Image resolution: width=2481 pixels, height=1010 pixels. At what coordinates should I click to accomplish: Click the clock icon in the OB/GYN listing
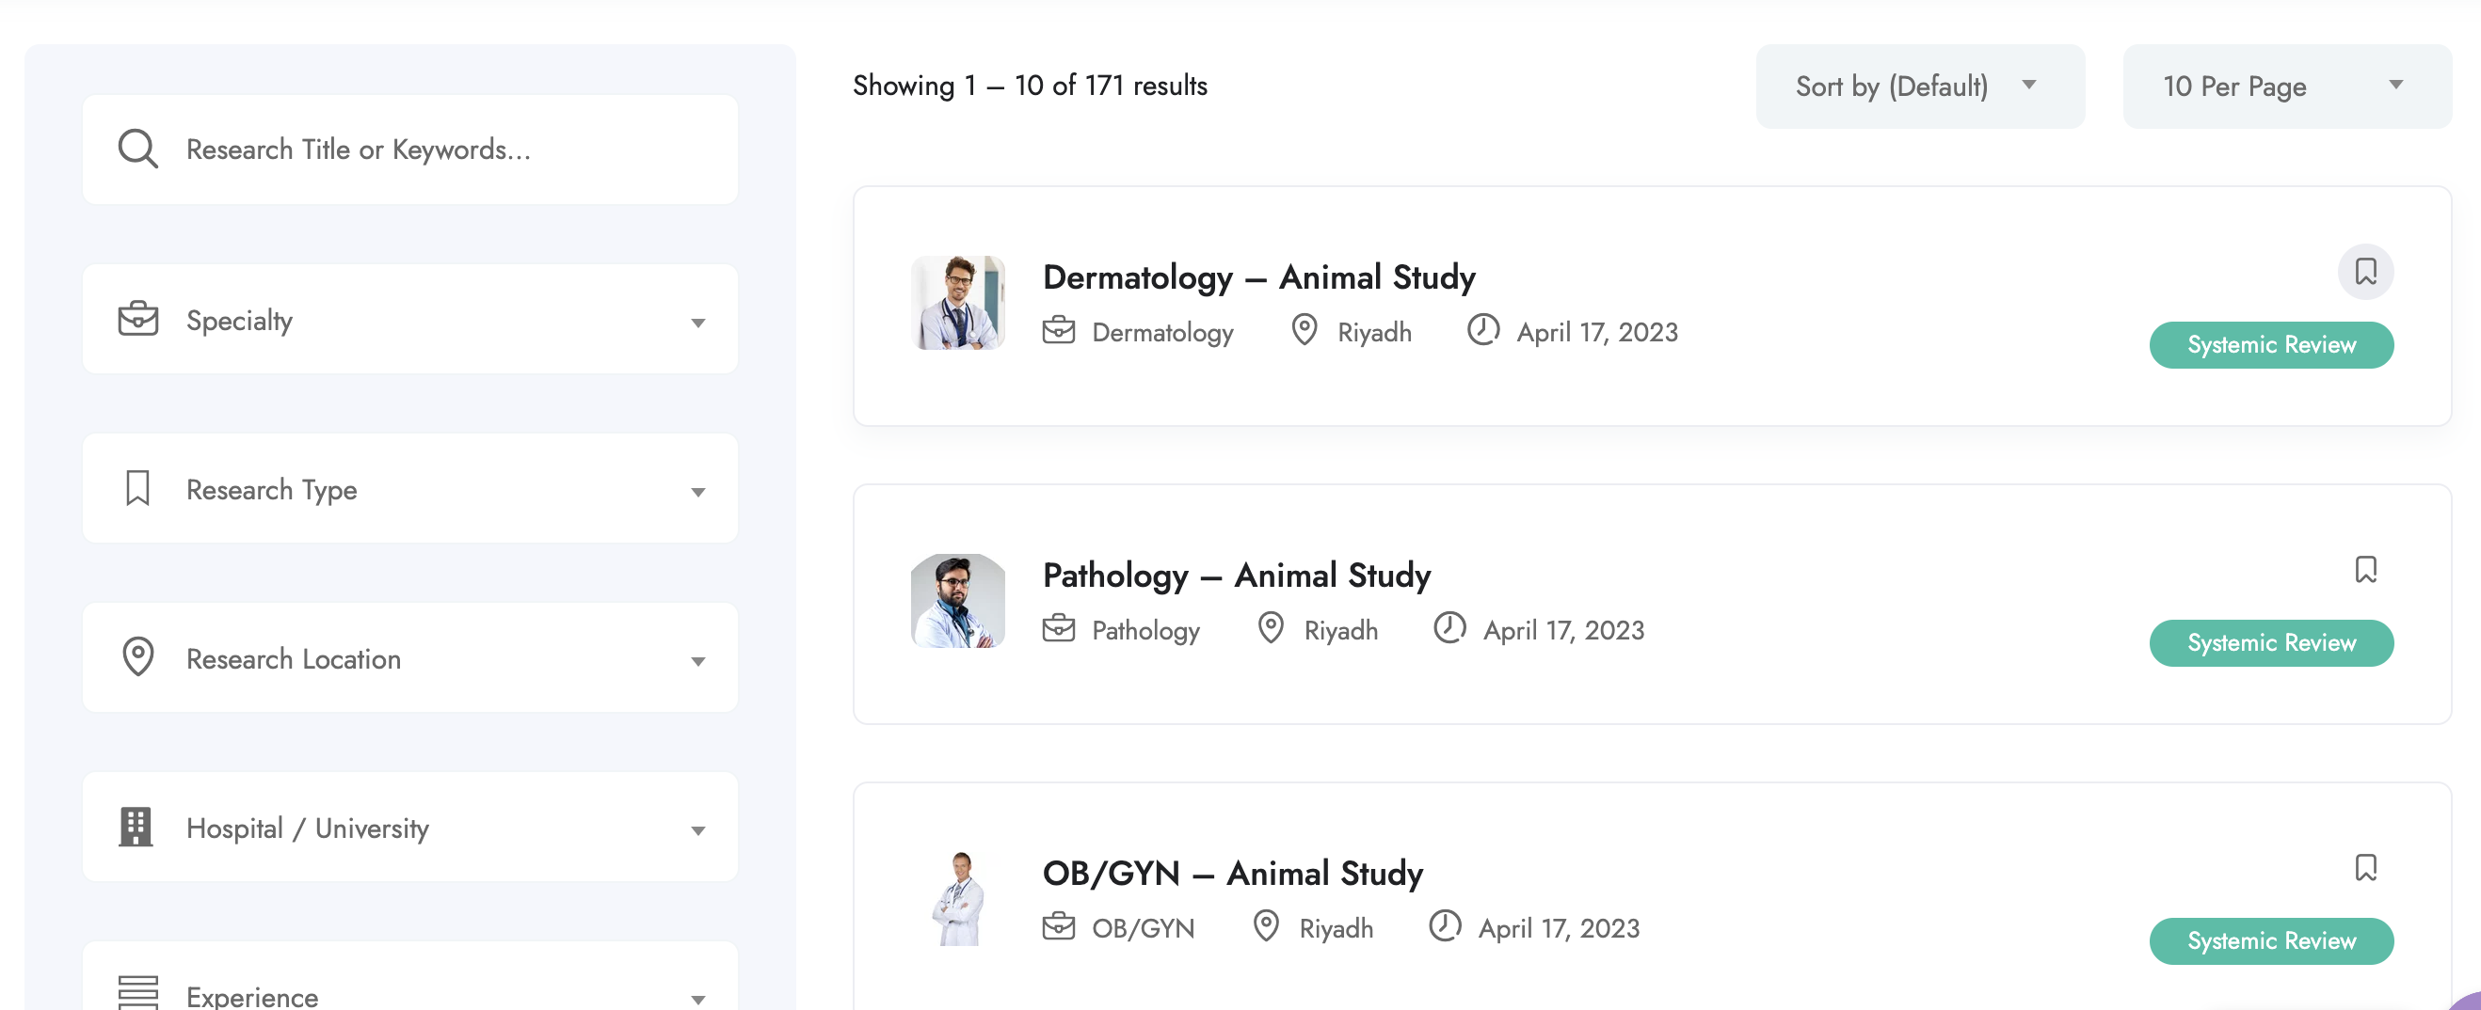[x=1445, y=926]
